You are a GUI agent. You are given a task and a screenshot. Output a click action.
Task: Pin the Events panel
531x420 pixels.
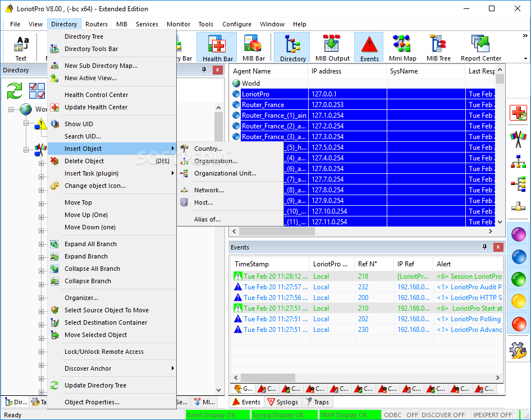(484, 247)
